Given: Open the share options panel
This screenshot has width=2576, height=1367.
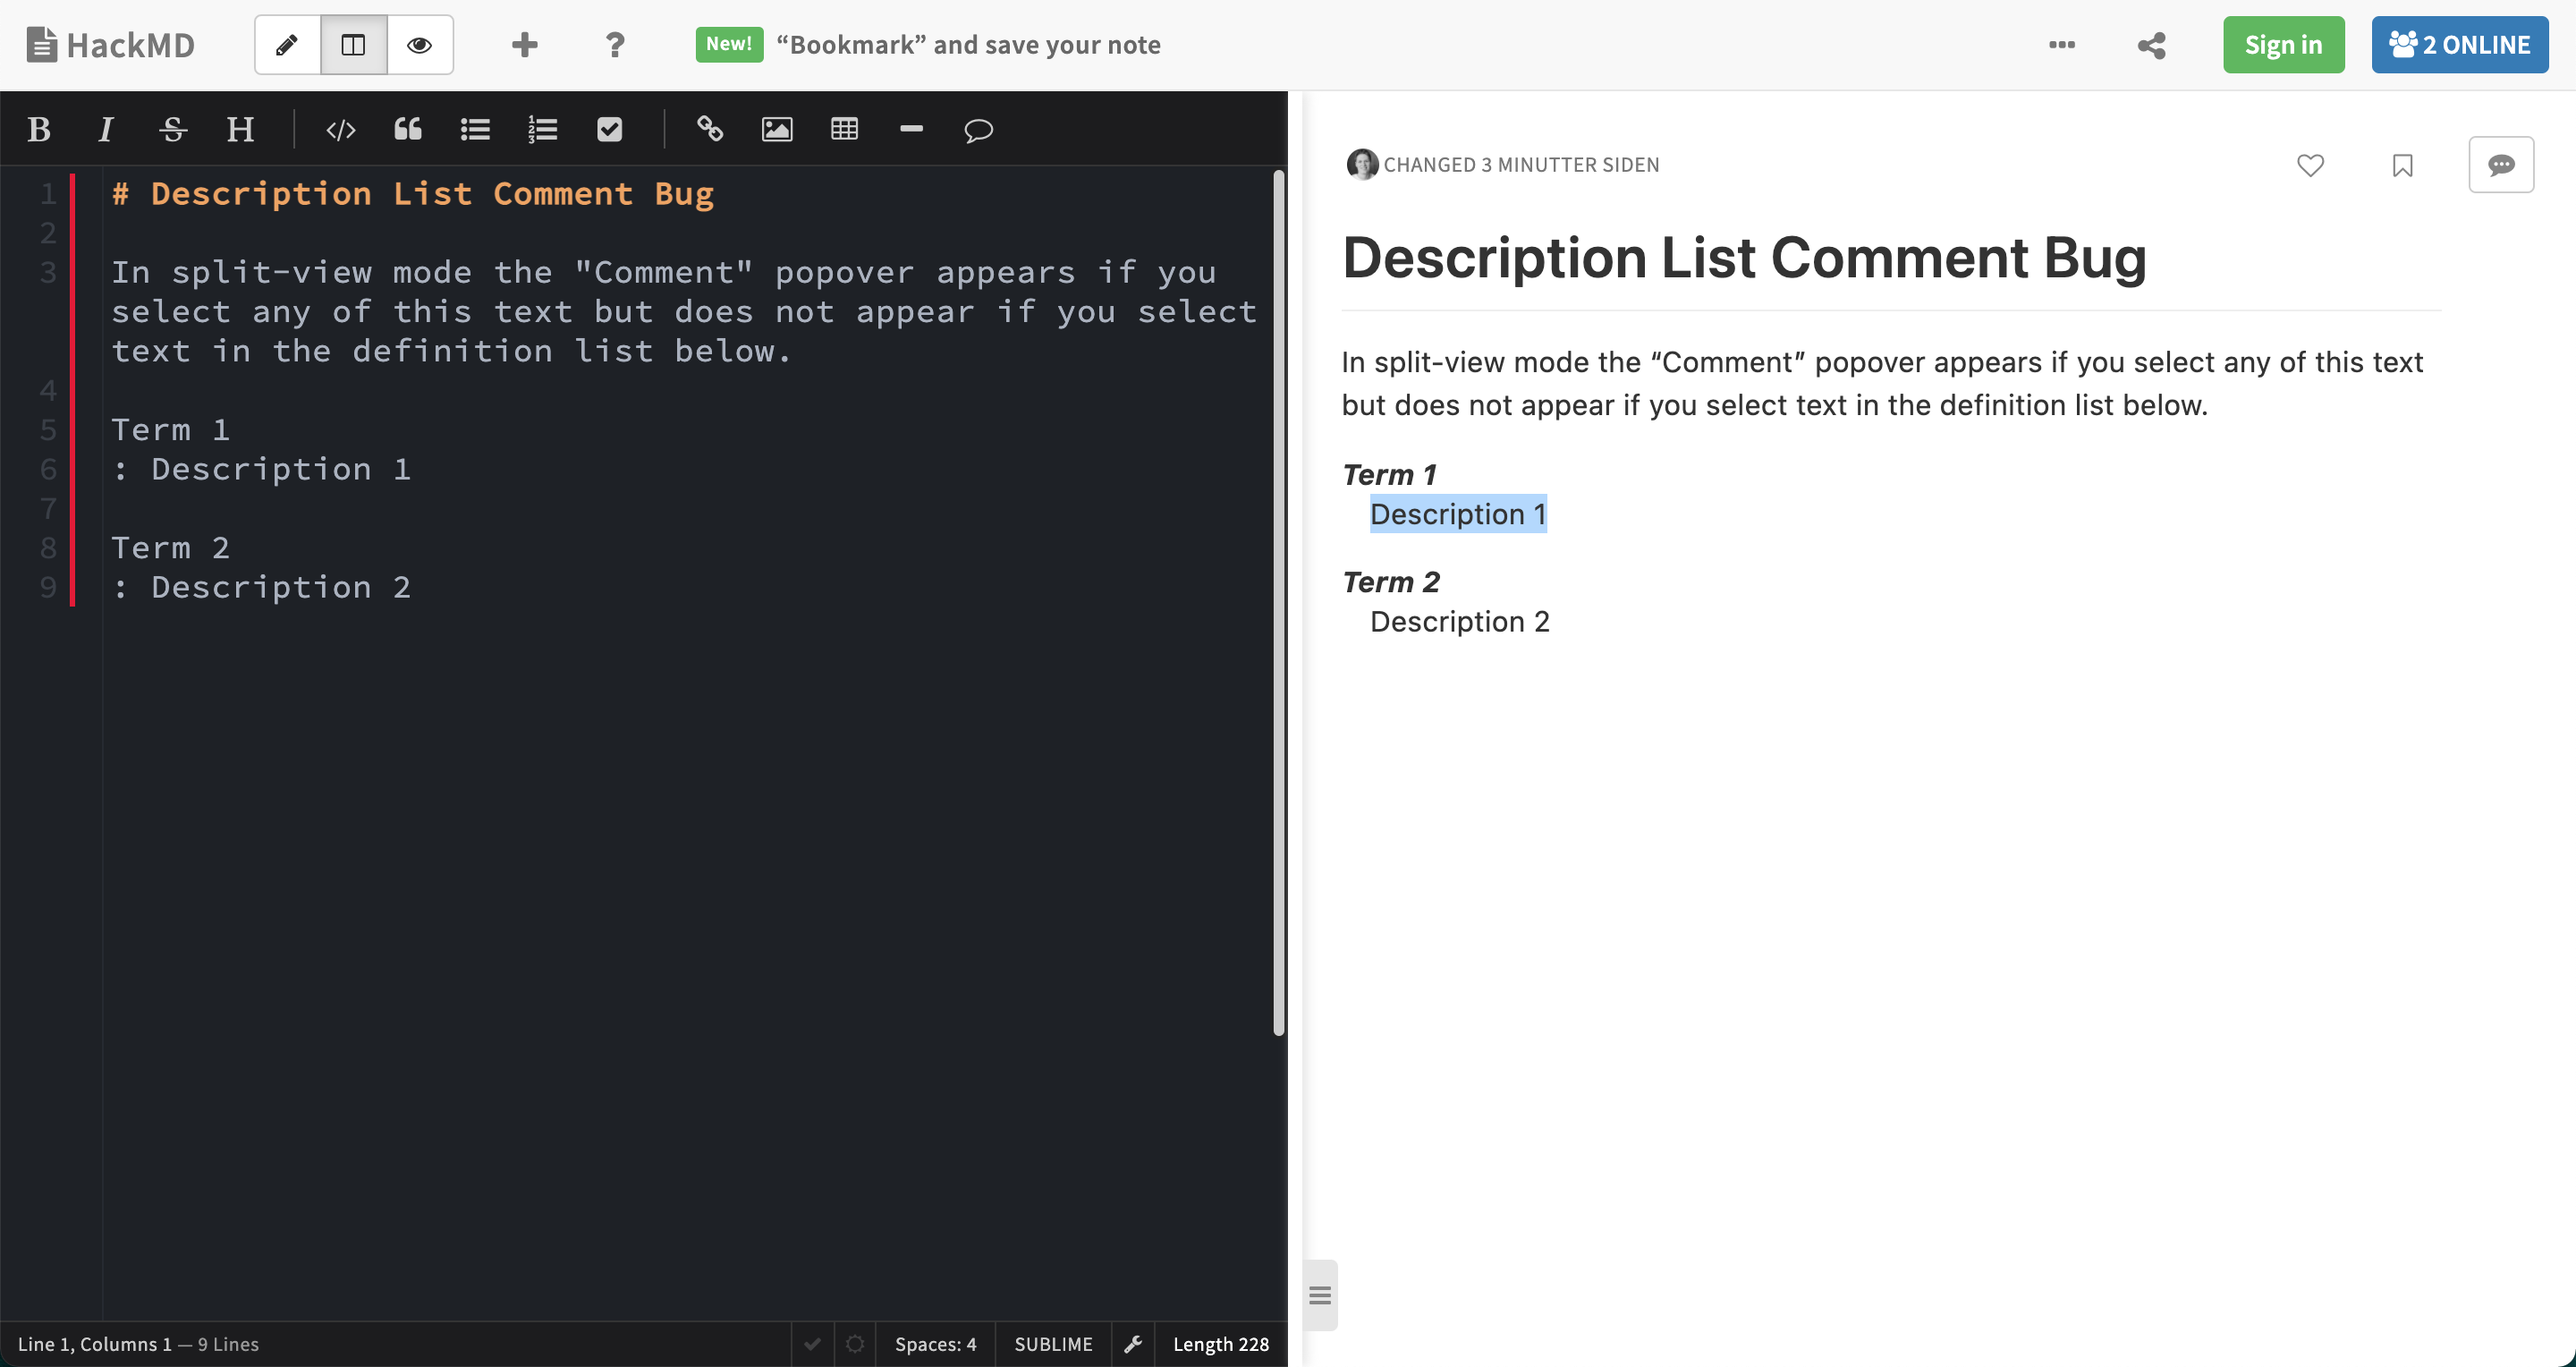Looking at the screenshot, I should 2151,45.
